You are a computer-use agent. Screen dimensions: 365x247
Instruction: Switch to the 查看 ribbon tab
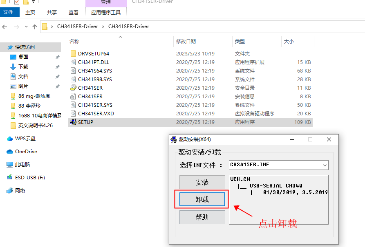coord(74,13)
